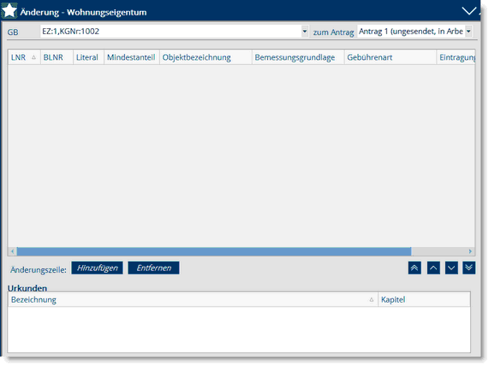Image resolution: width=489 pixels, height=365 pixels.
Task: Open the GB EZ:1,KGNr:1002 dropdown
Action: point(305,32)
